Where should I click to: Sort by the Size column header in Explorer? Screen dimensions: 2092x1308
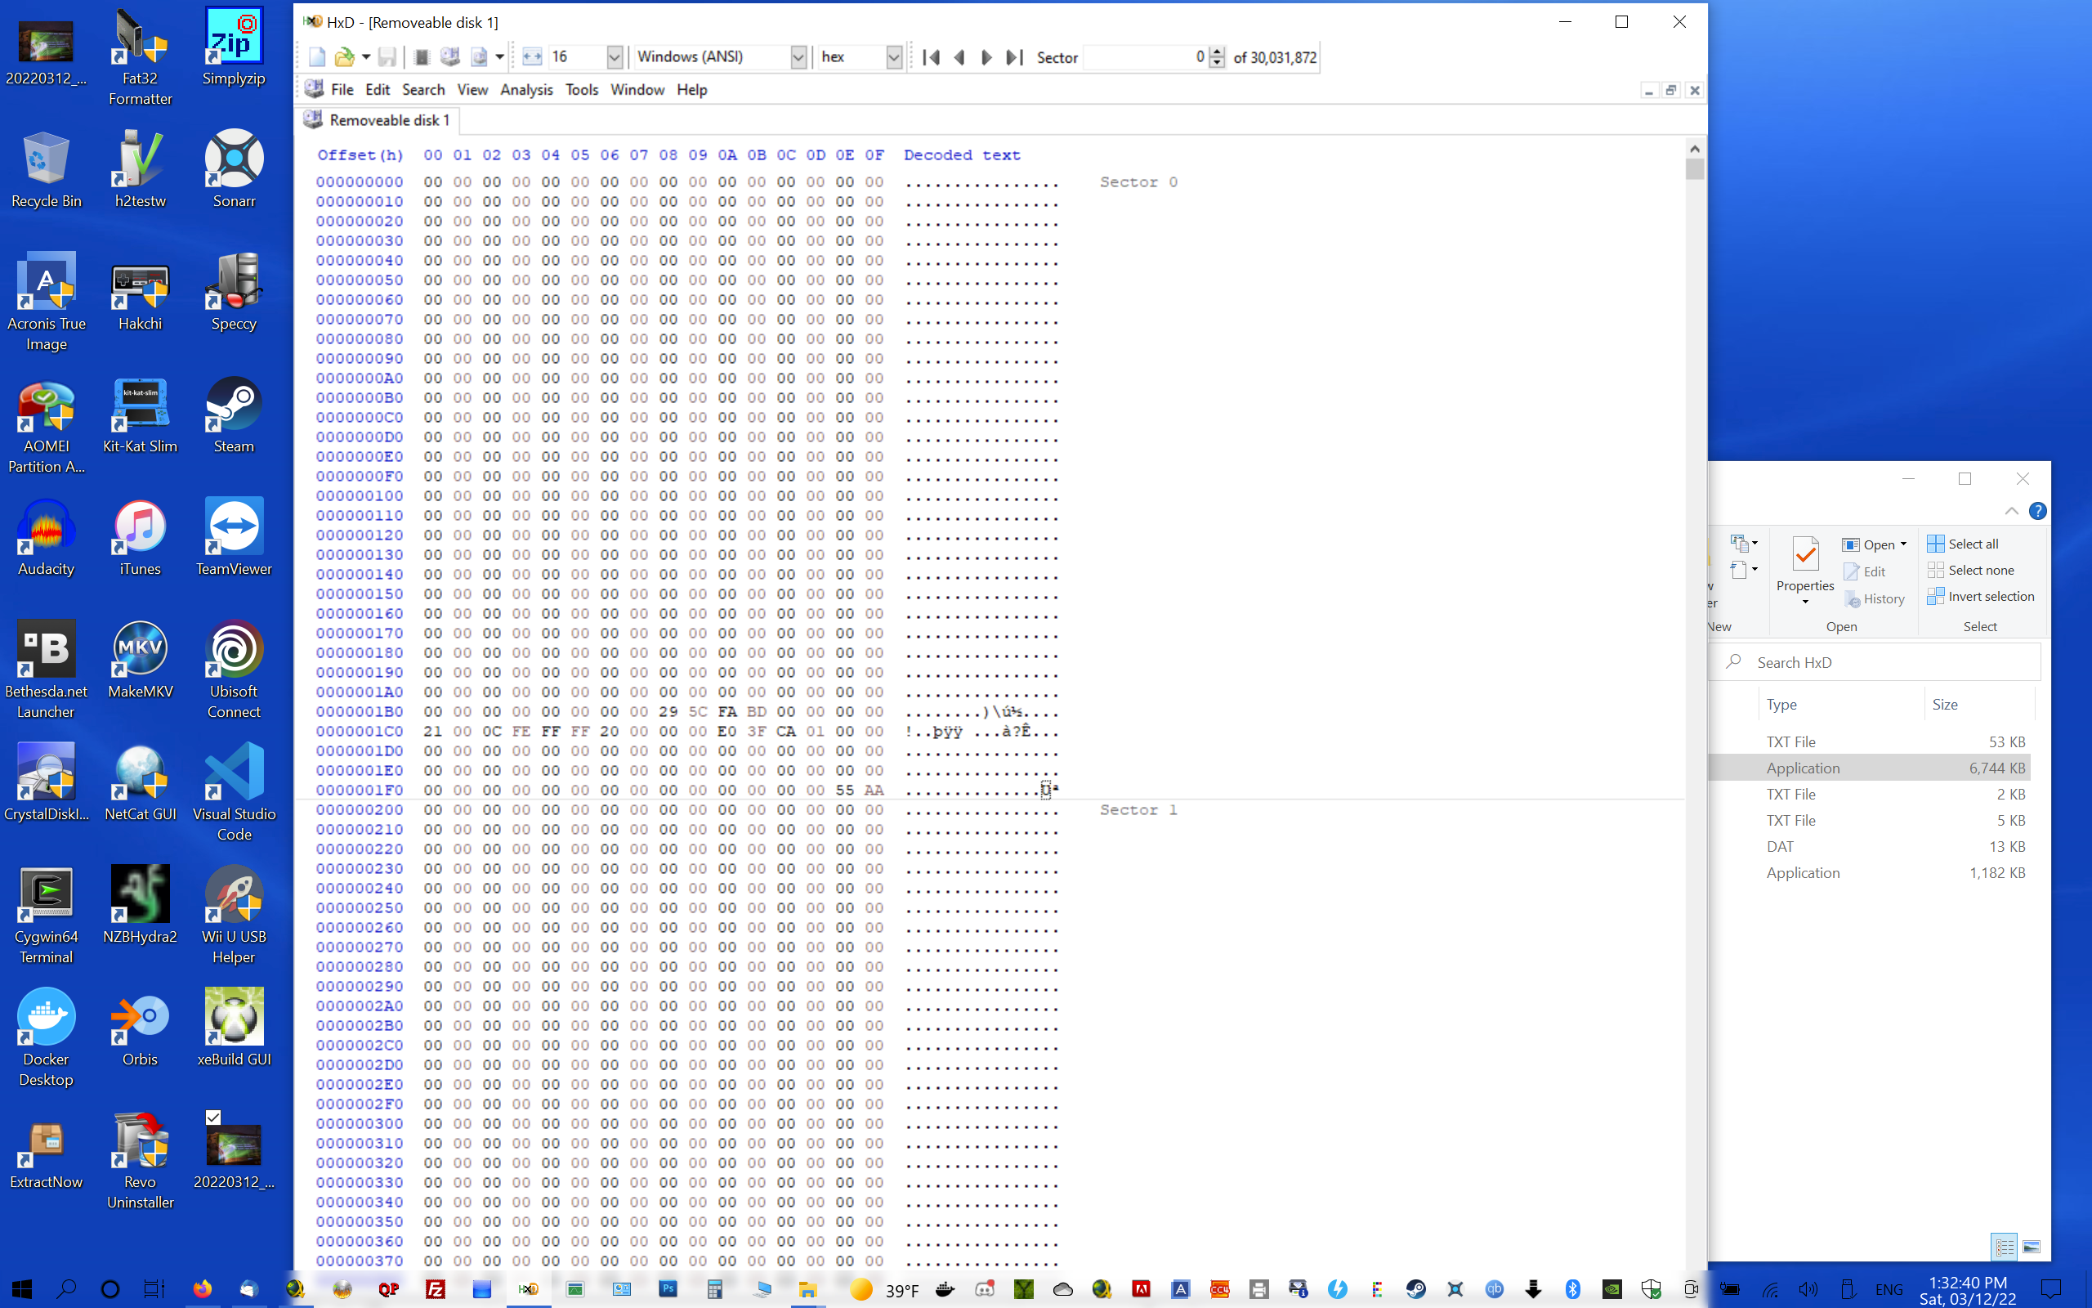click(x=1979, y=704)
